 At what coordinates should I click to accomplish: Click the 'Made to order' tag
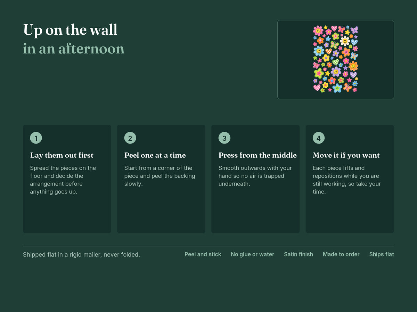(x=341, y=254)
